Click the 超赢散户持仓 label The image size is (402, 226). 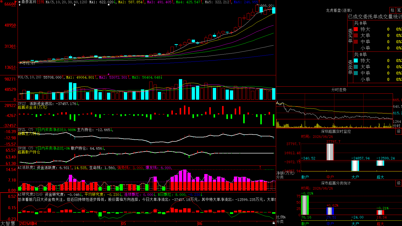tap(29, 152)
